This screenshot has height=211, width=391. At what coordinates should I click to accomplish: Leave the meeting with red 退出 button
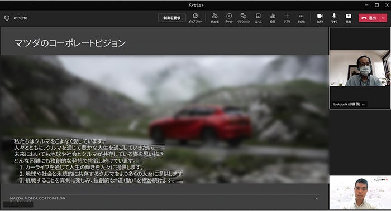click(369, 18)
